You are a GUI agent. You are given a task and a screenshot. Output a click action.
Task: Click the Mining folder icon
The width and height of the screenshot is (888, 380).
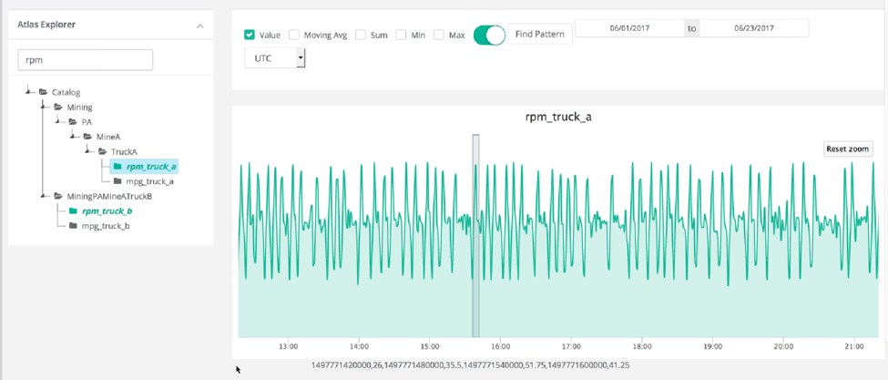point(57,107)
